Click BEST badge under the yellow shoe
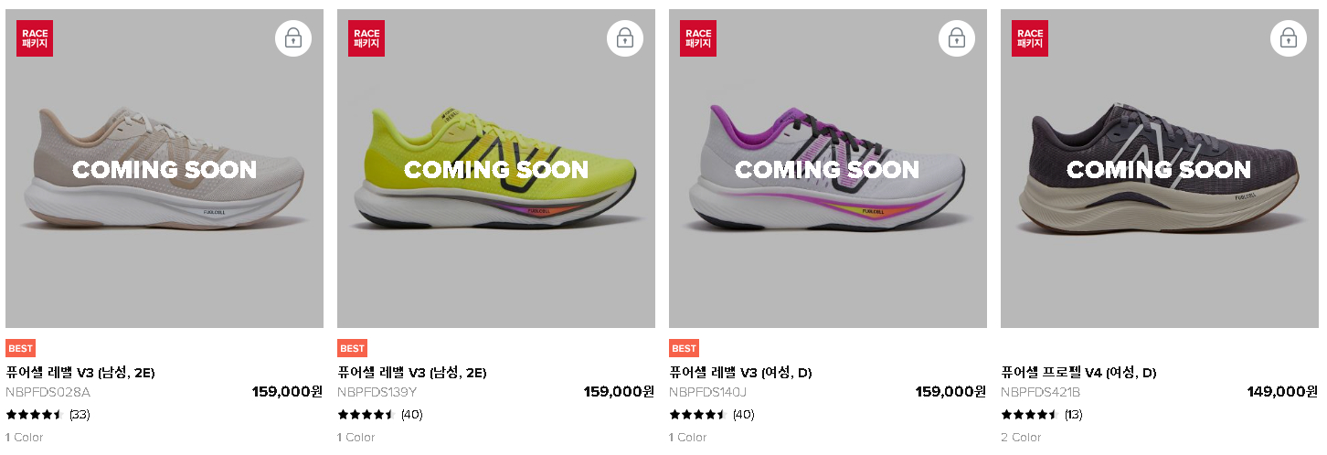The height and width of the screenshot is (455, 1327). point(352,348)
